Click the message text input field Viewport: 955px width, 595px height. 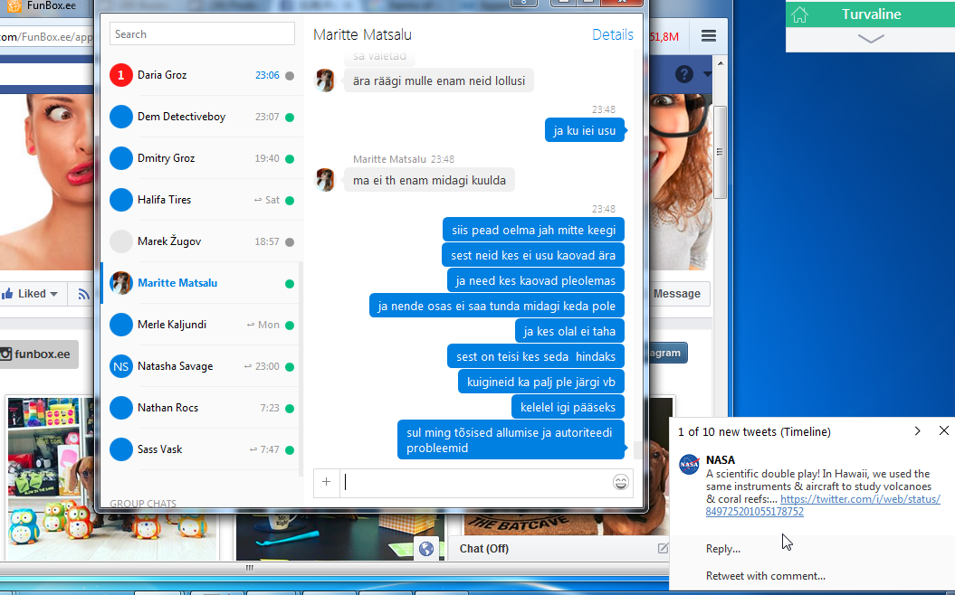(x=475, y=483)
